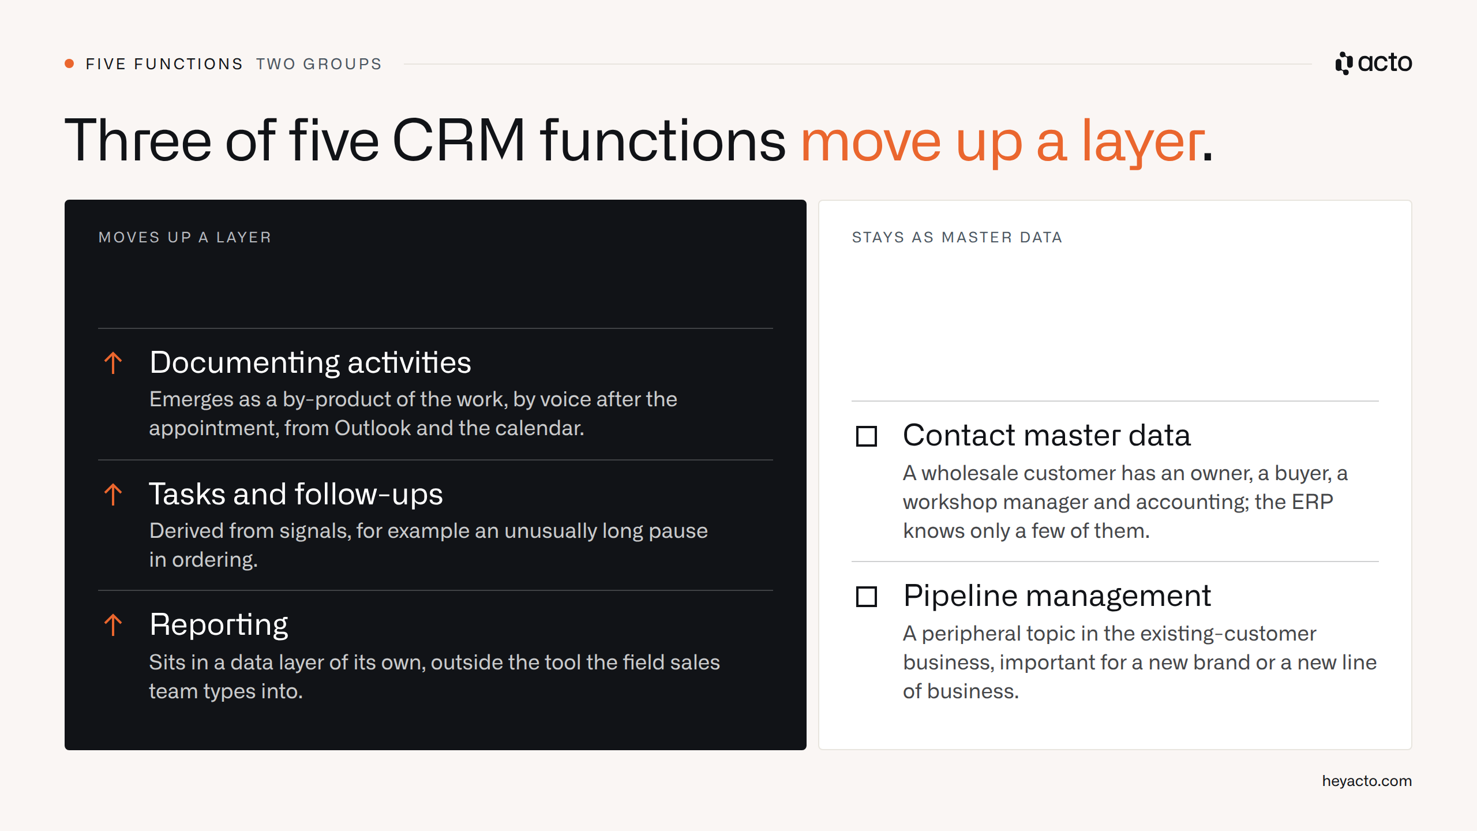Tick the Pipeline management checkbox
1477x831 pixels.
867,597
